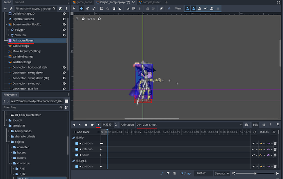The width and height of the screenshot is (283, 179).
Task: Toggle visibility of the Skeleton node
Action: point(64,35)
